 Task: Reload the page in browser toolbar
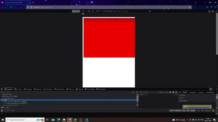pyautogui.click(x=11, y=7)
